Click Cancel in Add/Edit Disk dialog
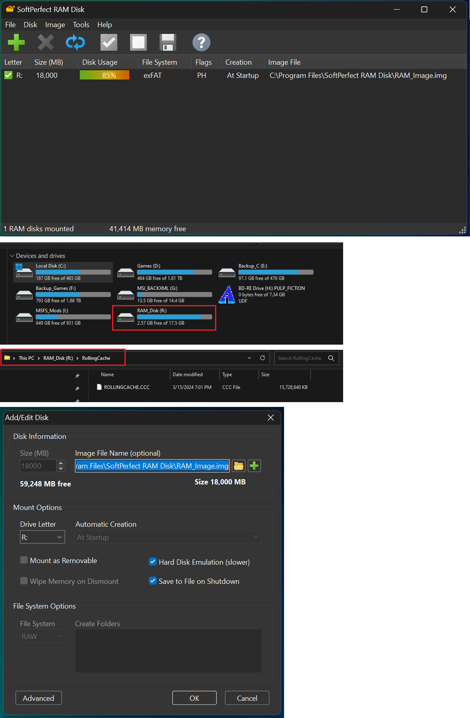470x718 pixels. click(x=247, y=698)
